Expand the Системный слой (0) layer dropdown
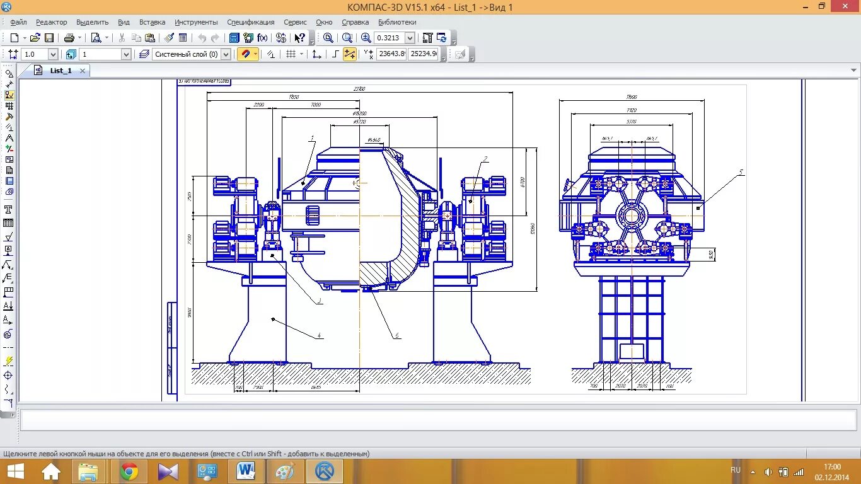 point(226,55)
